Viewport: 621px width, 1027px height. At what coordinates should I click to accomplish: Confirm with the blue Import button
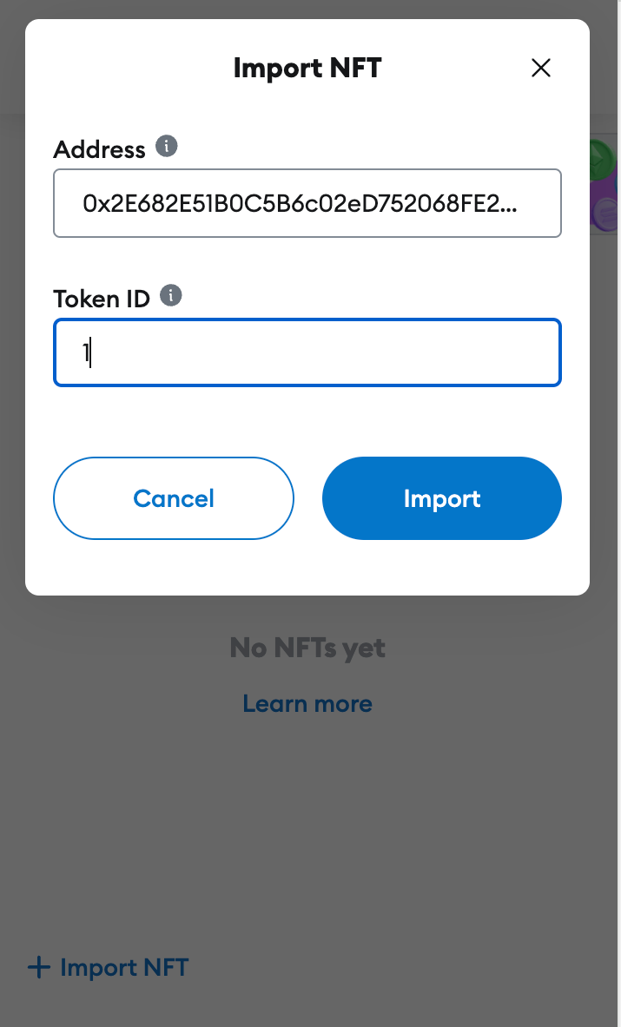[x=441, y=498]
